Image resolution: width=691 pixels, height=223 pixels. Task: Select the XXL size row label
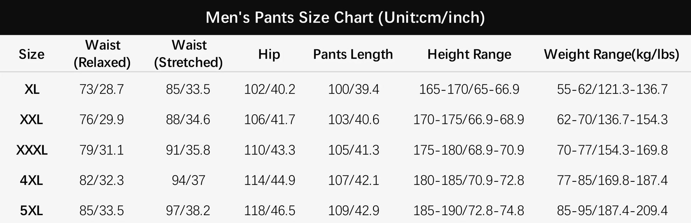tap(32, 120)
